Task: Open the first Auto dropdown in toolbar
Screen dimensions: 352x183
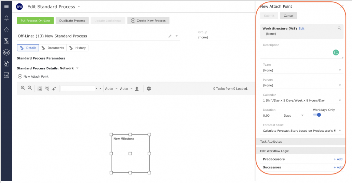Action: coord(111,89)
